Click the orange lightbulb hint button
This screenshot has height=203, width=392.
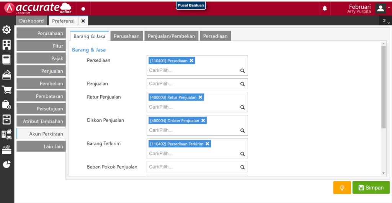click(342, 188)
